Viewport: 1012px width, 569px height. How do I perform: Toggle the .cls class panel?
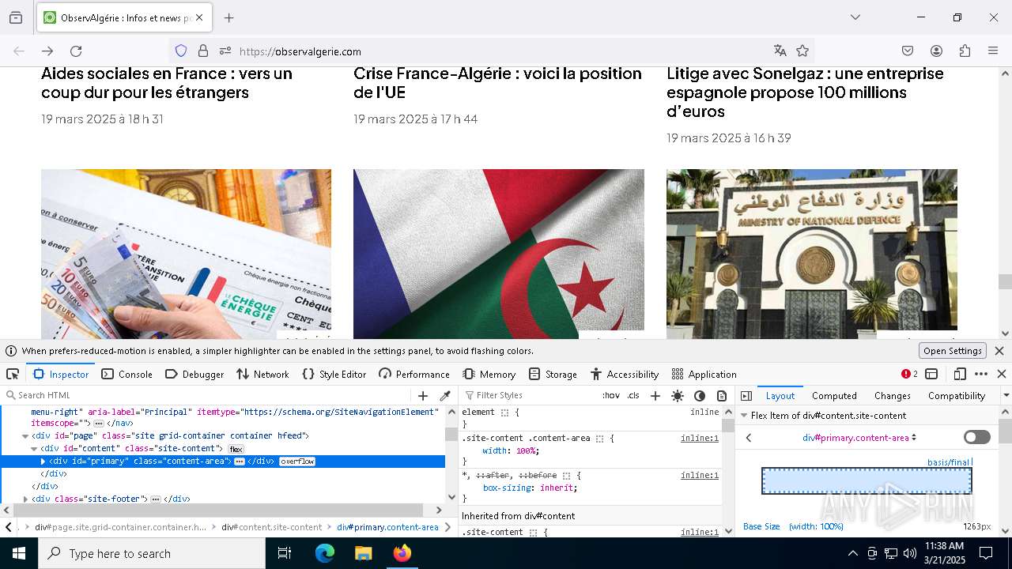(633, 396)
